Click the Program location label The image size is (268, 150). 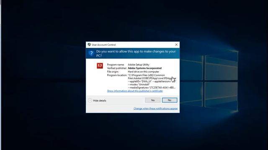click(x=117, y=75)
